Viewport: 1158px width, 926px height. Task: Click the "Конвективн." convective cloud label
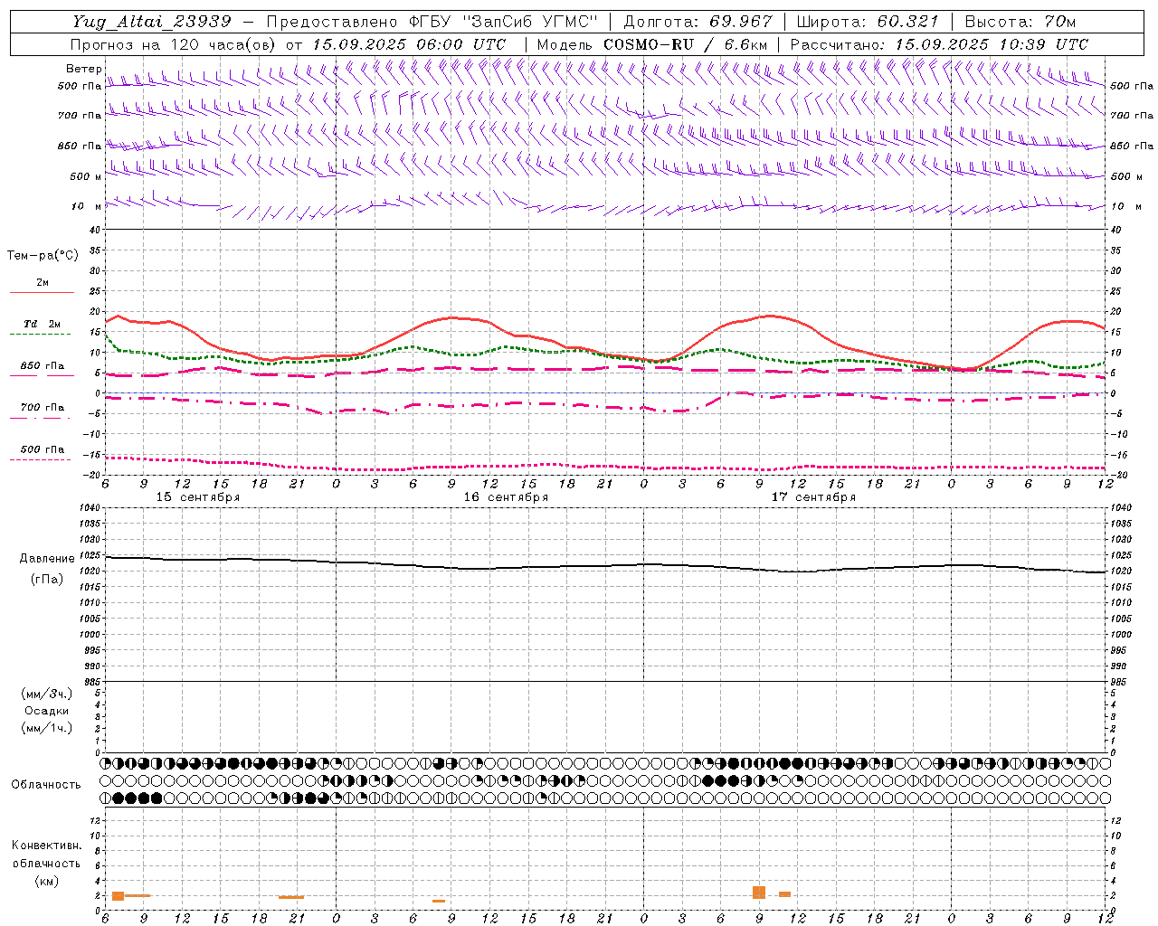46,846
